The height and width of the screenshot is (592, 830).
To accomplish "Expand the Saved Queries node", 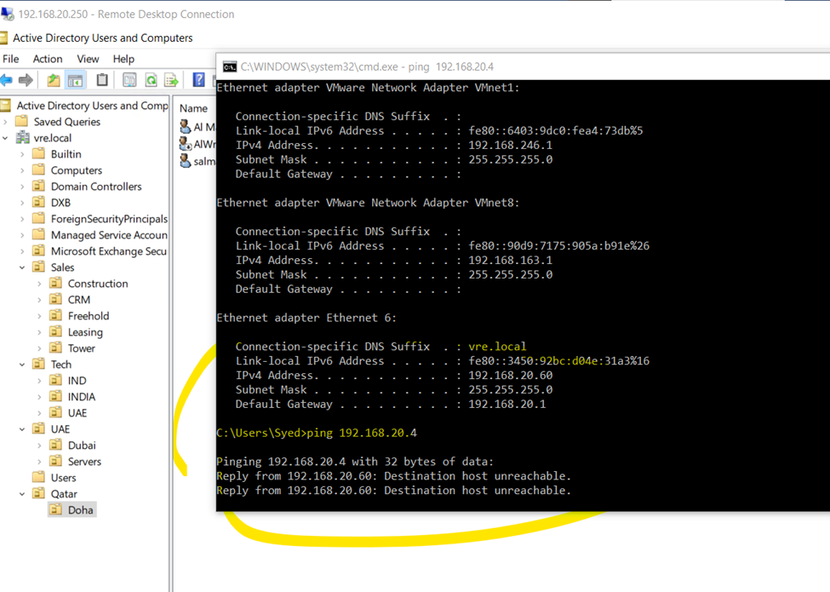I will [7, 122].
